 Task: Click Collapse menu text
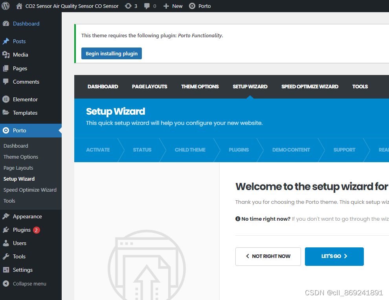point(29,284)
